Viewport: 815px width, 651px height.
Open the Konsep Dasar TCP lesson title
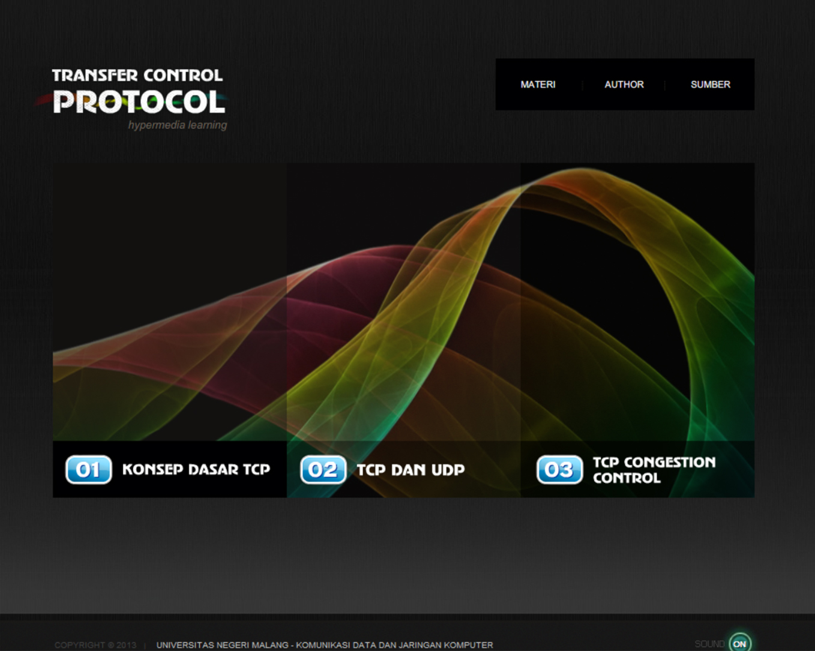[196, 469]
